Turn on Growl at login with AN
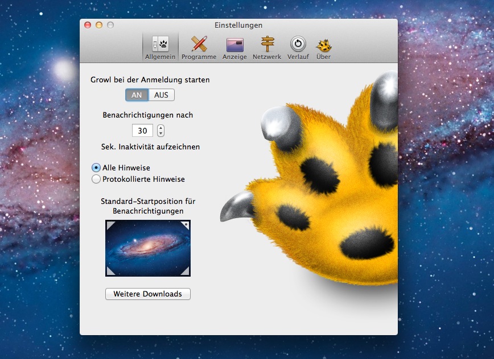Viewport: 494px width, 359px height. point(137,95)
